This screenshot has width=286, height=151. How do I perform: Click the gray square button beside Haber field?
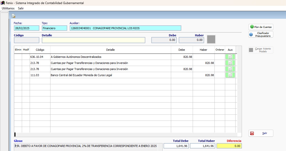(211, 40)
